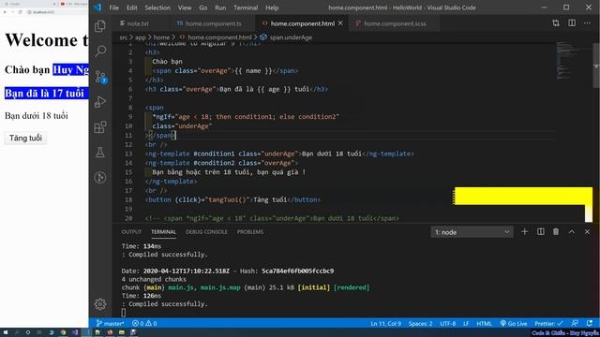This screenshot has width=600, height=337.
Task: Click Ln 11, Col 9 in status bar
Action: tap(385, 323)
